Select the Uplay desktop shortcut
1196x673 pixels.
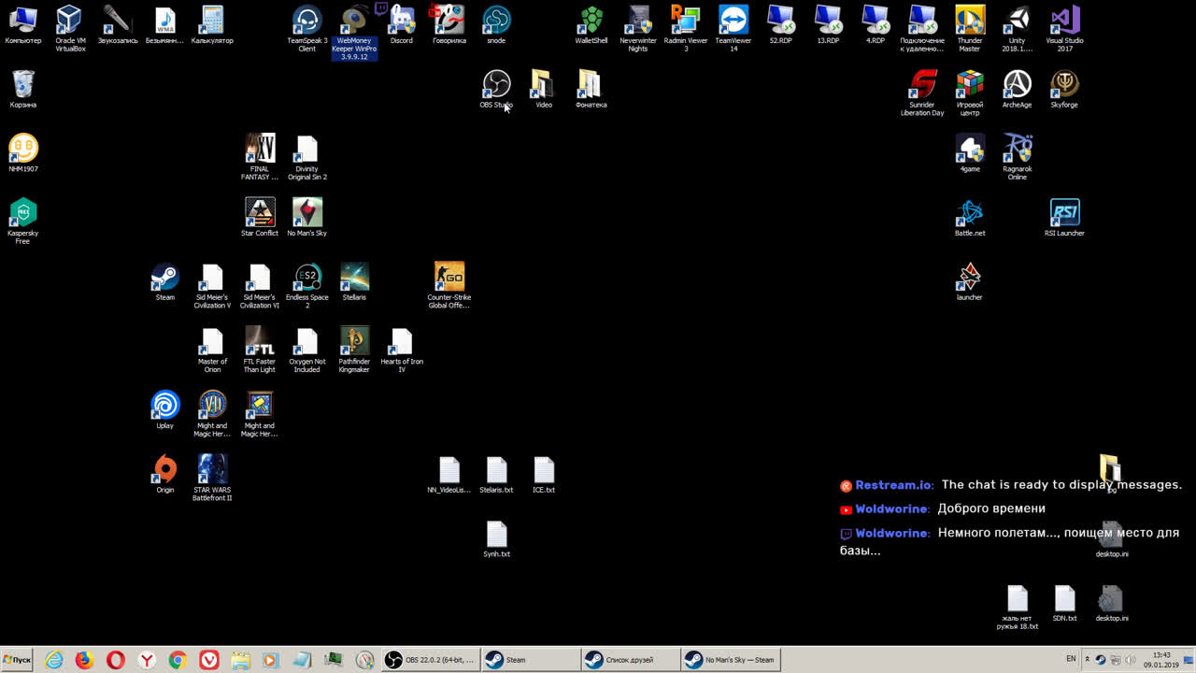[x=165, y=406]
